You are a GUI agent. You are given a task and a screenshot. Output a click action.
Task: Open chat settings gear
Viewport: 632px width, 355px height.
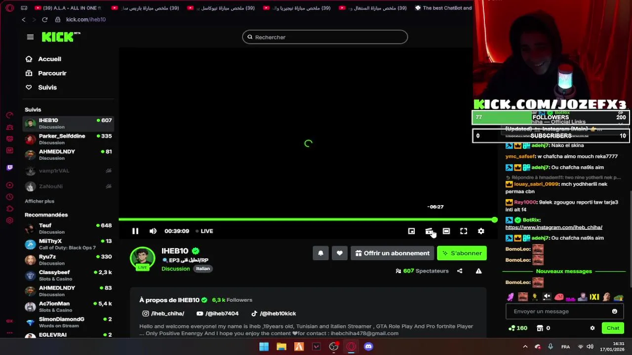click(592, 328)
